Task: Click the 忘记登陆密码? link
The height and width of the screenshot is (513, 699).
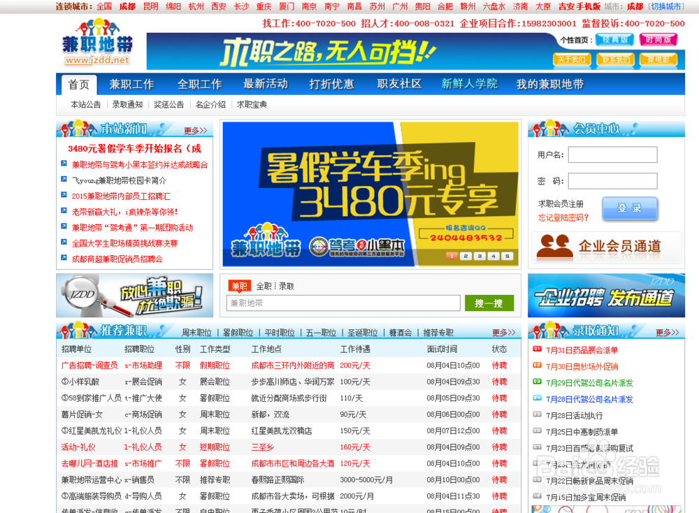Action: coord(563,217)
